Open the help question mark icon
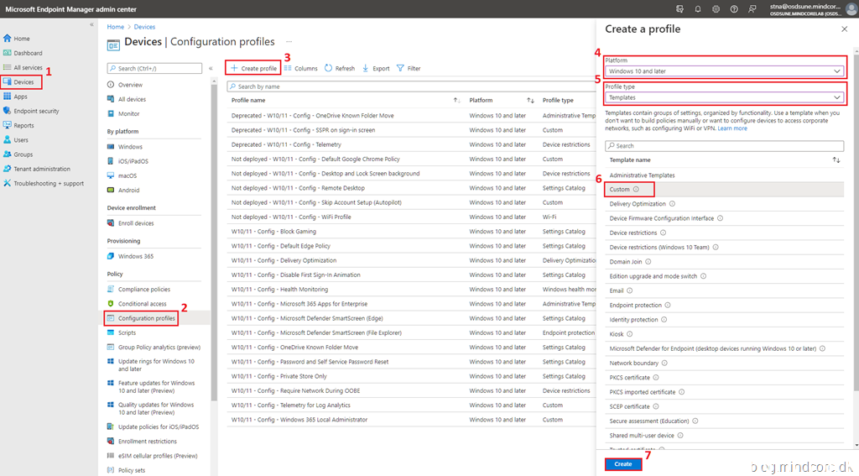Viewport: 859px width, 476px height. click(734, 8)
